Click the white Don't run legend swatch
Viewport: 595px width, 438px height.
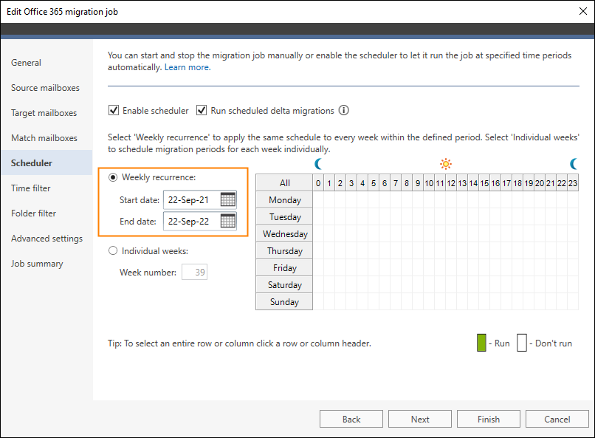pos(522,343)
